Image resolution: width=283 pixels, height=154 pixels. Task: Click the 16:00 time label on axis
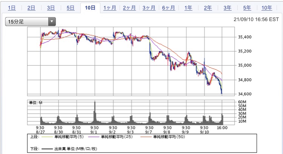pyautogui.click(x=222, y=128)
